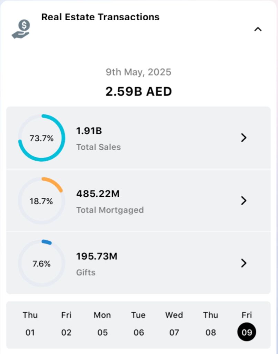Click the 195.73M Gifts row
Screen dimensions: 278x354
138,263
